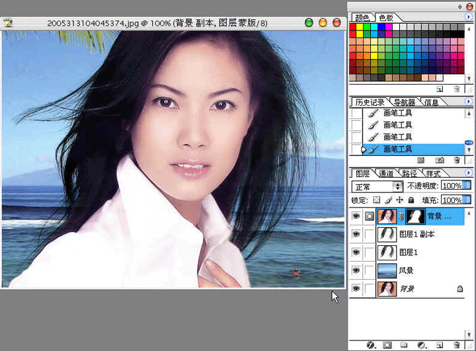Hide the bottom 背景 layer
The image size is (476, 351).
coord(356,288)
